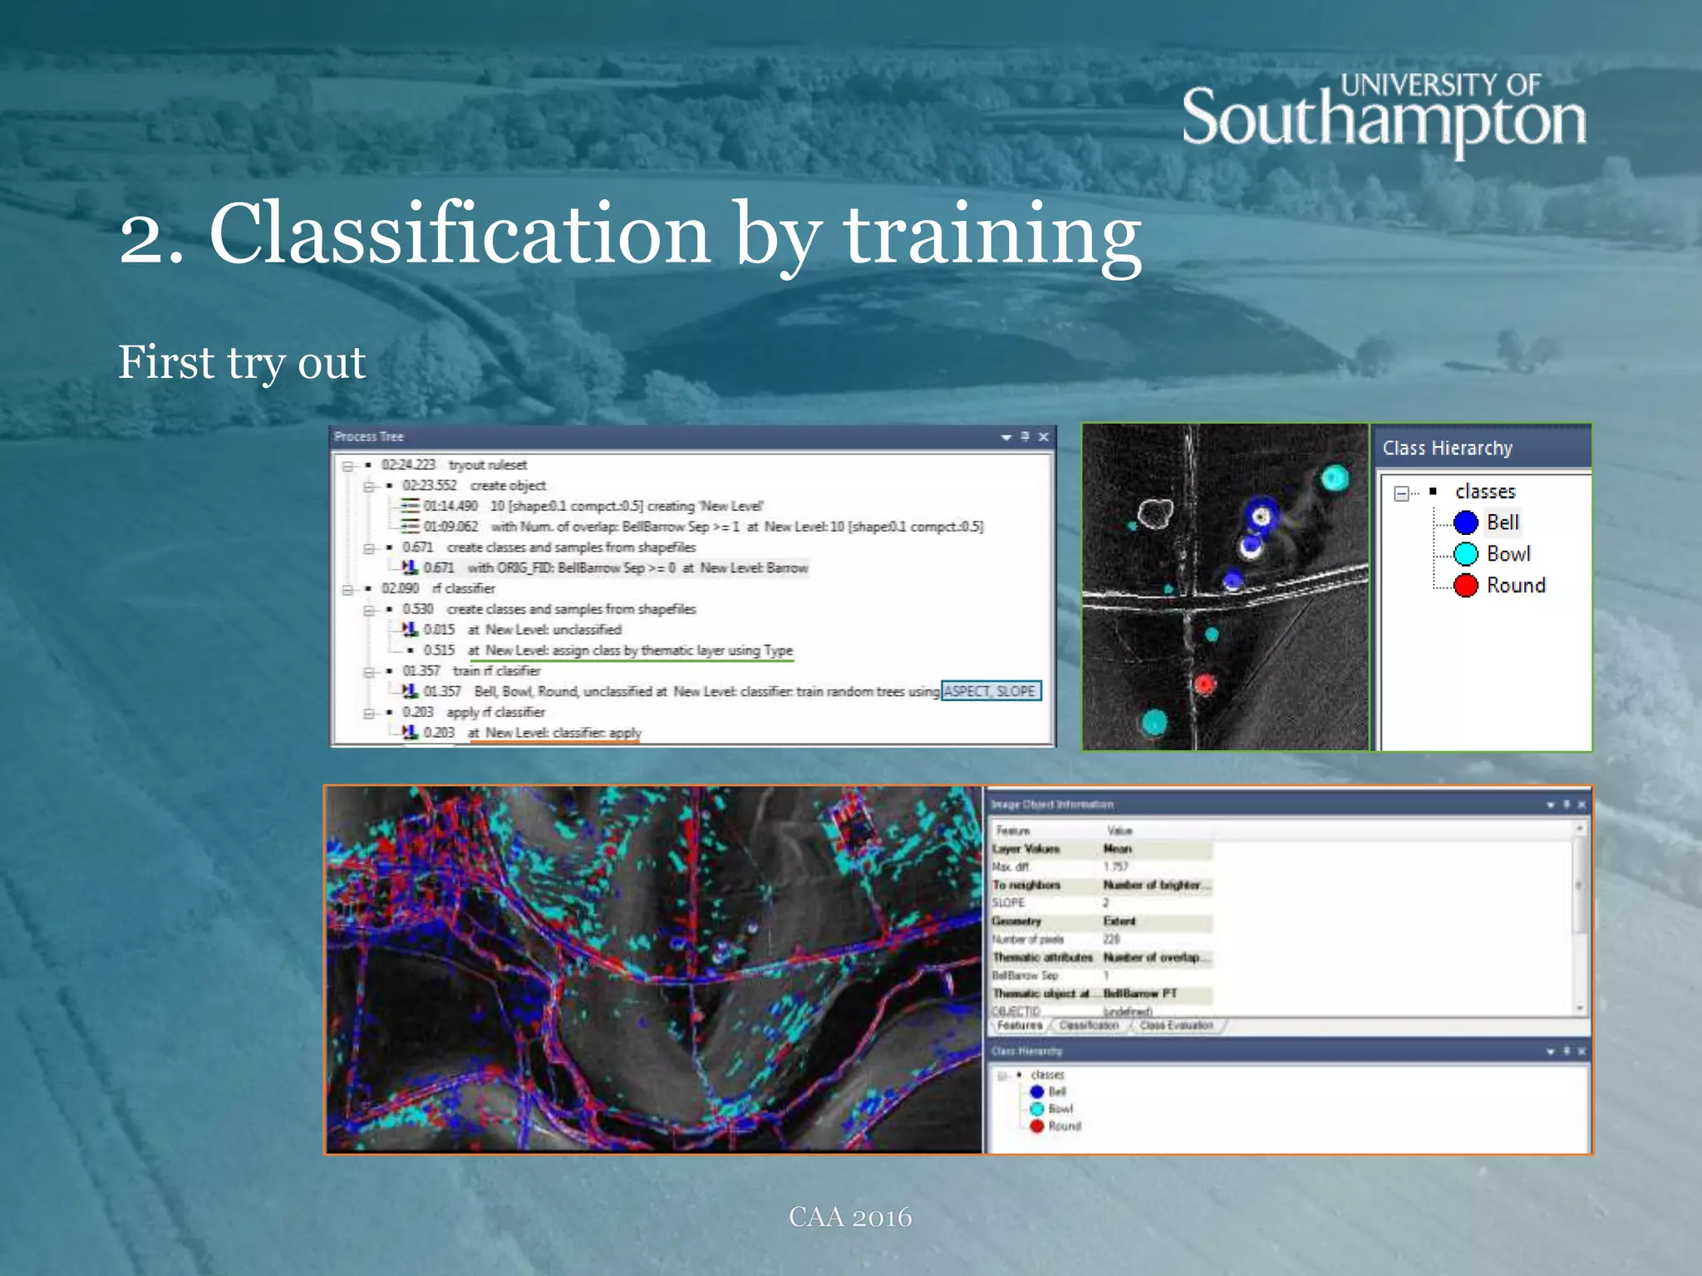Pin the Image Object Information panel
The image size is (1702, 1276).
click(1567, 804)
